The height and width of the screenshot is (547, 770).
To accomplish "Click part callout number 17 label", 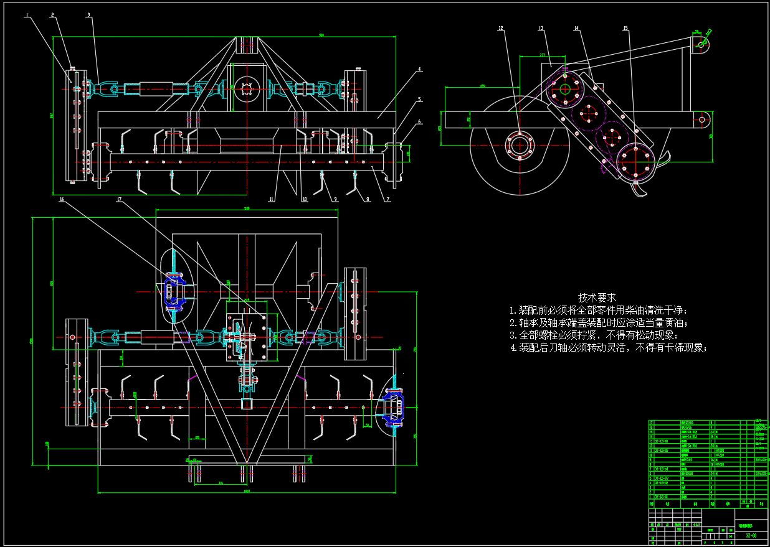I will pyautogui.click(x=118, y=200).
